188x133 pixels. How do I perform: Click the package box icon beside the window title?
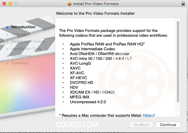click(x=70, y=4)
